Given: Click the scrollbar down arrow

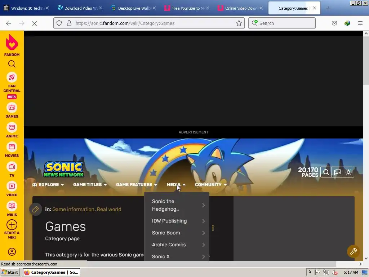Looking at the screenshot, I should coord(366,258).
